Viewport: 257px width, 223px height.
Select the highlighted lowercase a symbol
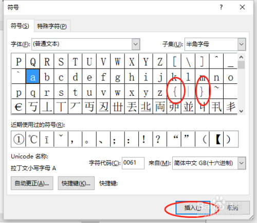pyautogui.click(x=33, y=76)
